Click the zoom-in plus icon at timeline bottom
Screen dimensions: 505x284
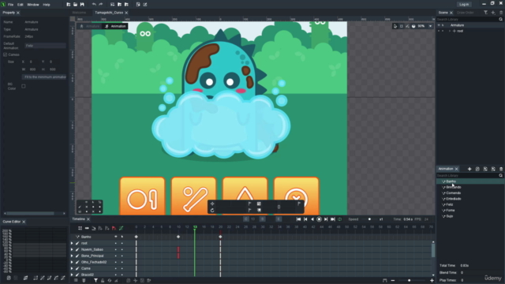[432, 281]
